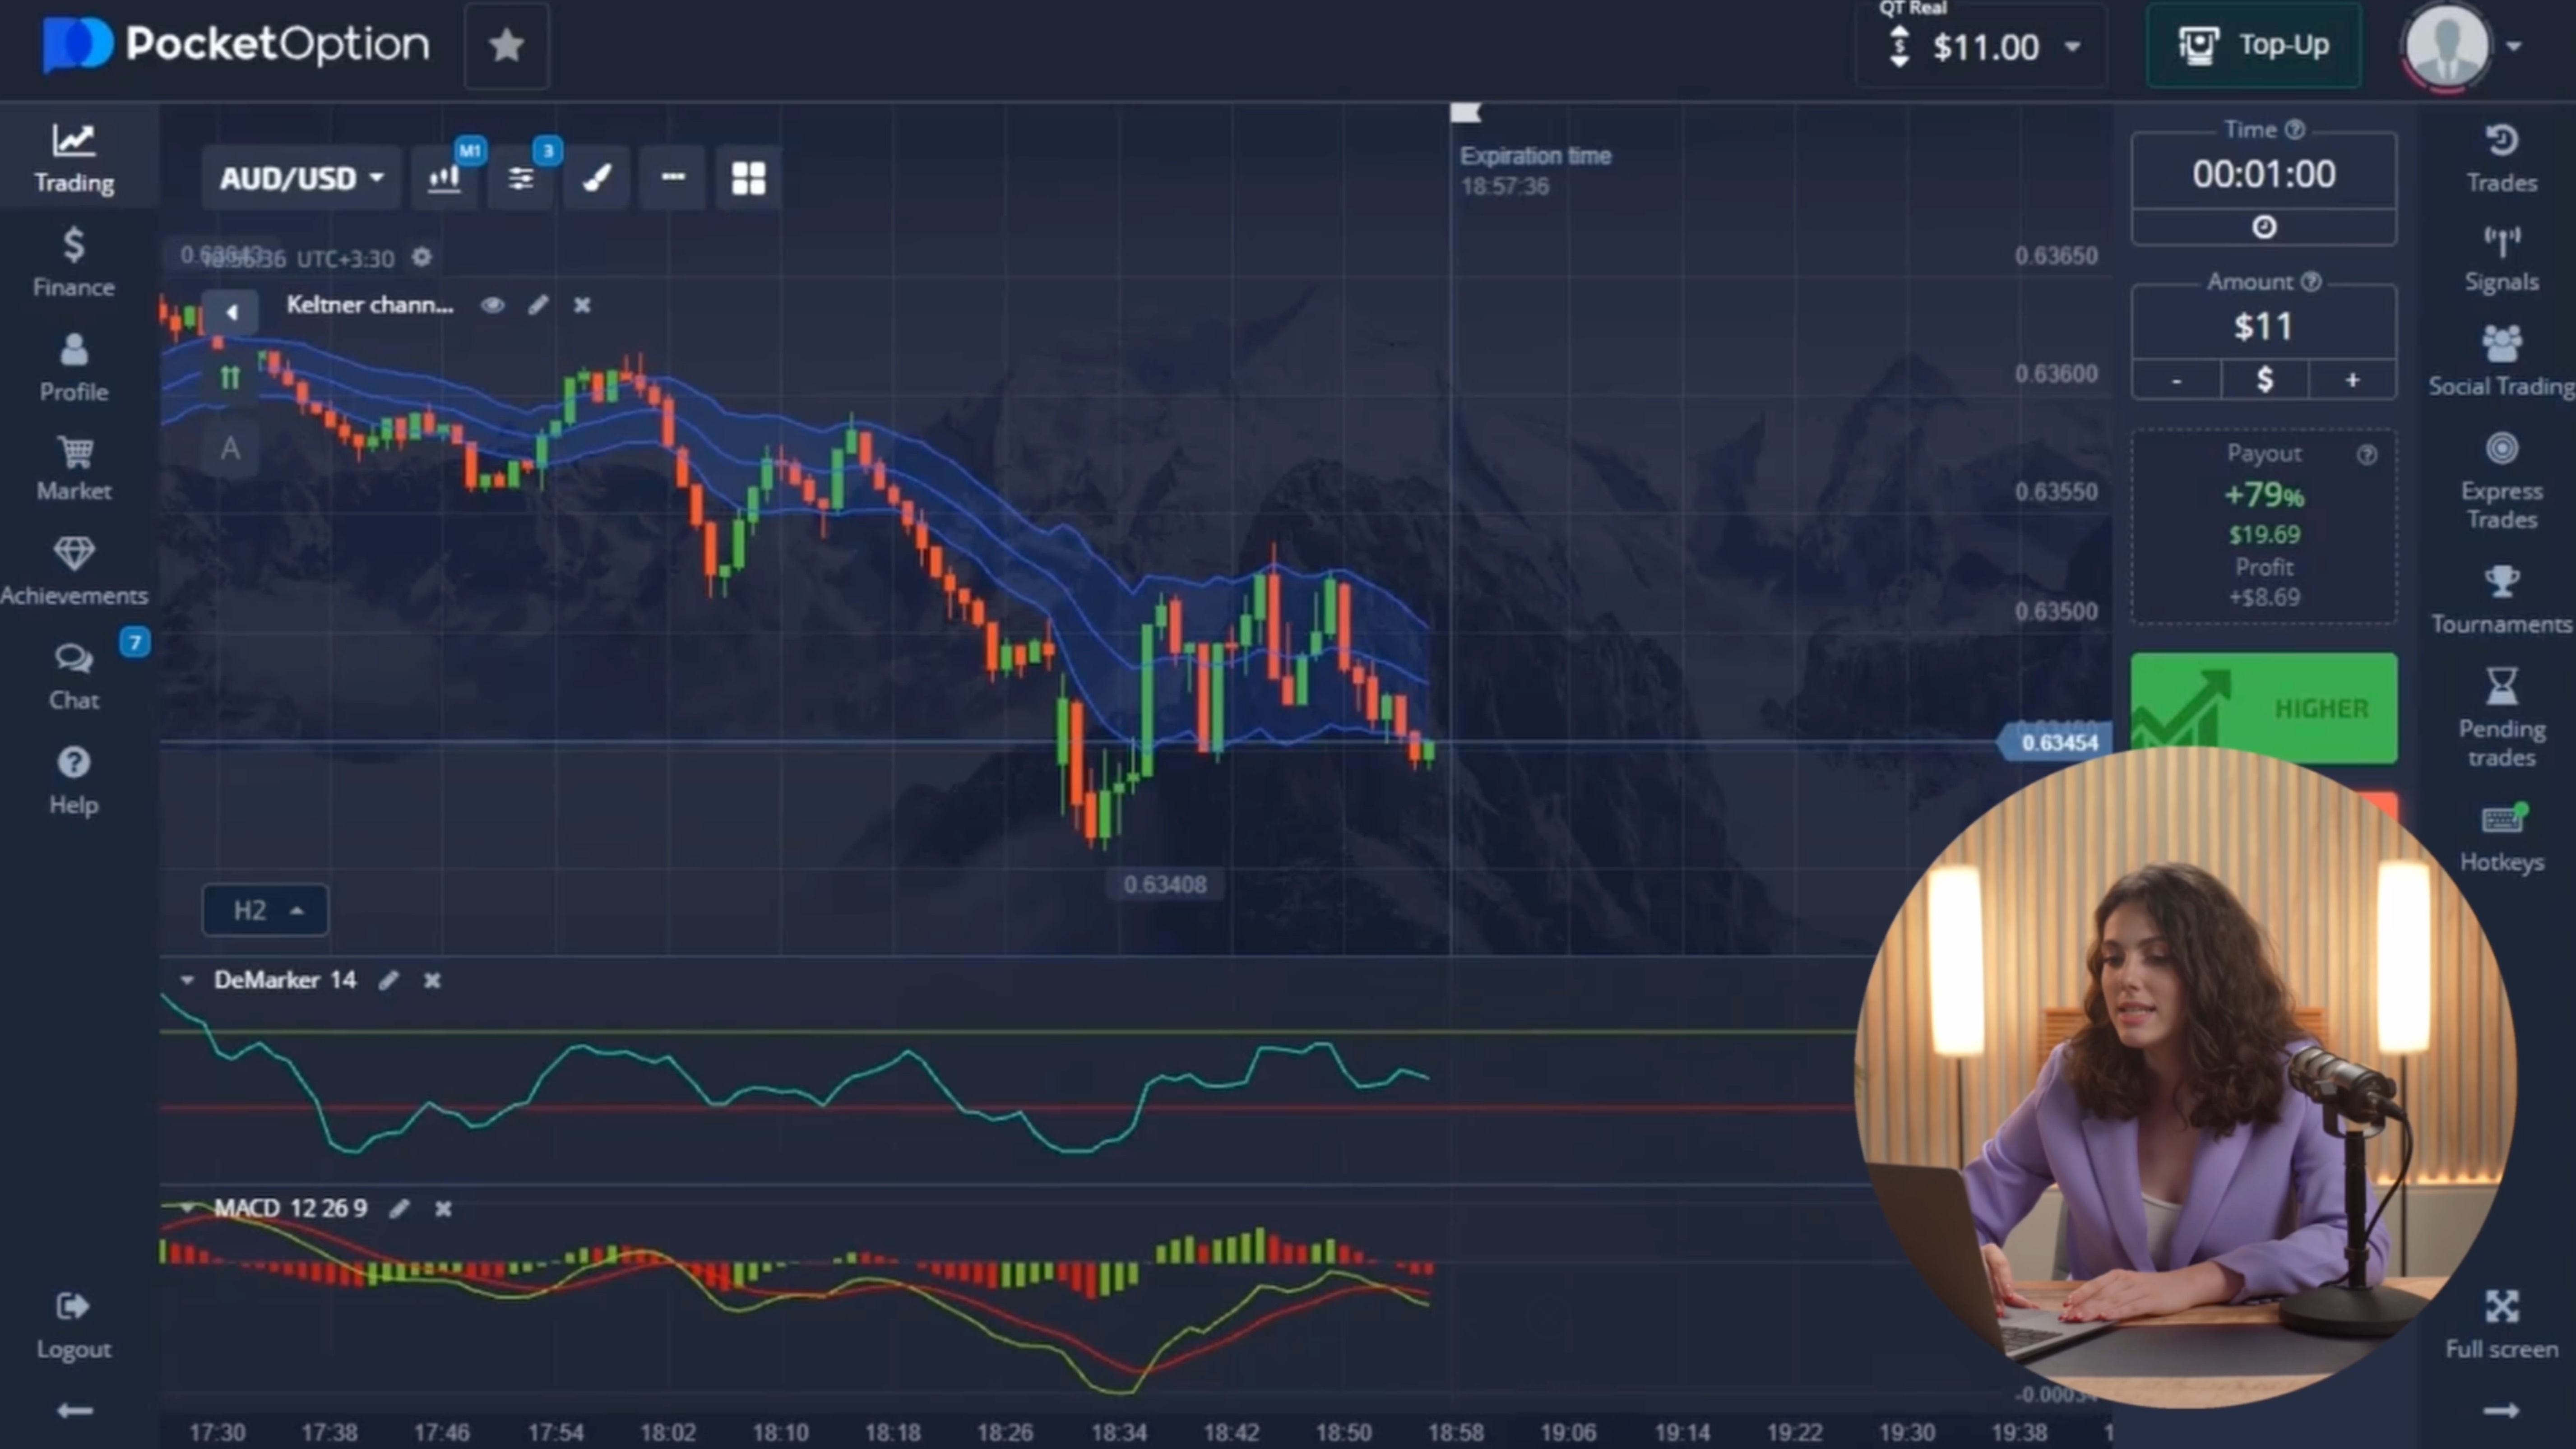This screenshot has height=1449, width=2576.
Task: Toggle Keltner channel visibility eye
Action: 492,305
